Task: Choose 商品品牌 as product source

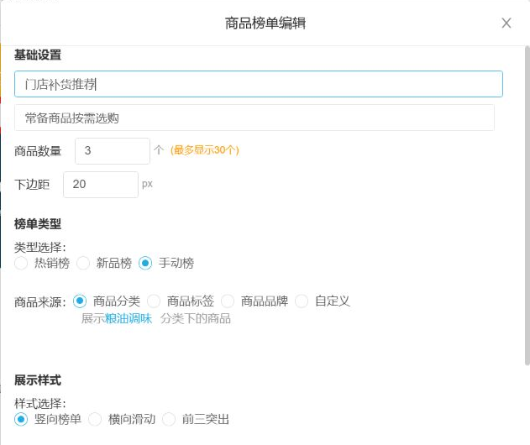Action: click(228, 301)
